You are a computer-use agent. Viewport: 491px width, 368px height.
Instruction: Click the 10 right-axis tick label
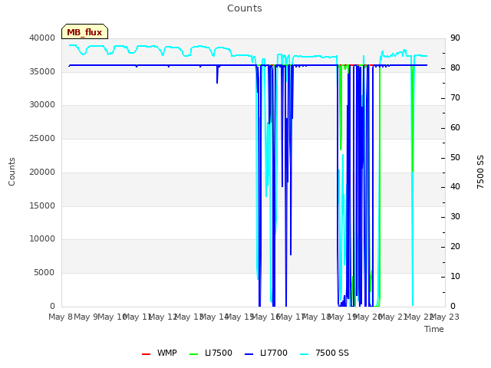pos(455,276)
